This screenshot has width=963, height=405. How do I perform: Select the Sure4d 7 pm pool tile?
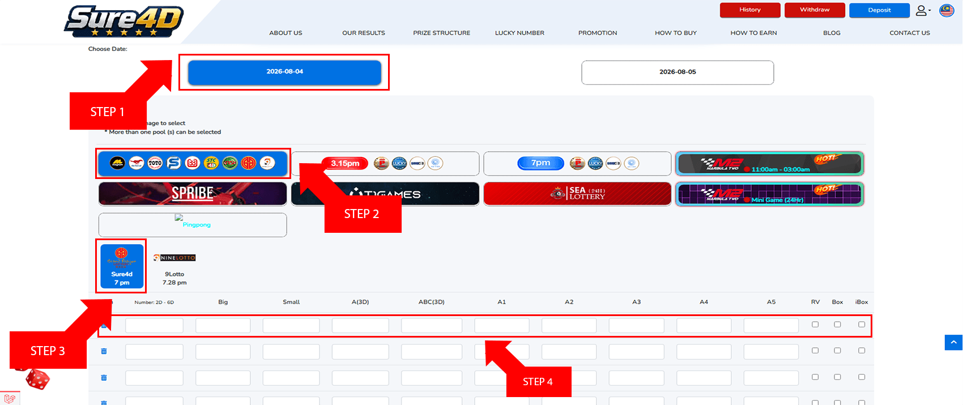click(122, 266)
